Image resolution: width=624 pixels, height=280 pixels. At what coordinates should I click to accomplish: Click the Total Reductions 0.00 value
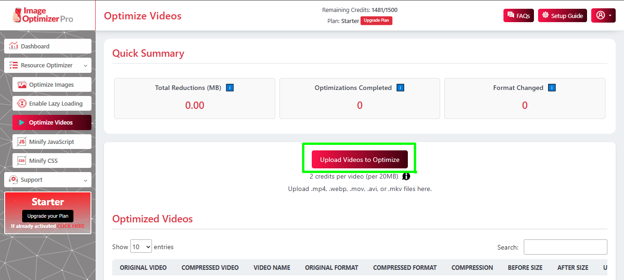(x=195, y=105)
